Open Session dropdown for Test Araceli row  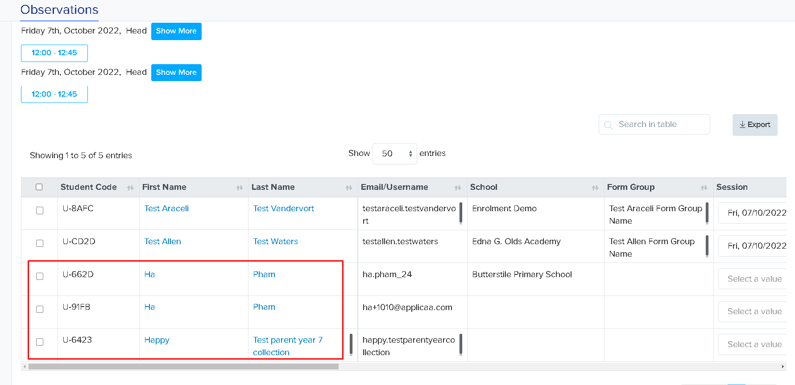[x=753, y=213]
